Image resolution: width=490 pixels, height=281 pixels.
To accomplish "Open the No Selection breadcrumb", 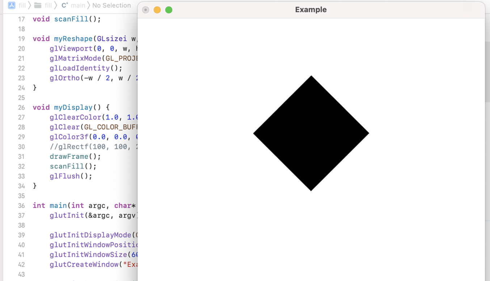I will pos(111,5).
